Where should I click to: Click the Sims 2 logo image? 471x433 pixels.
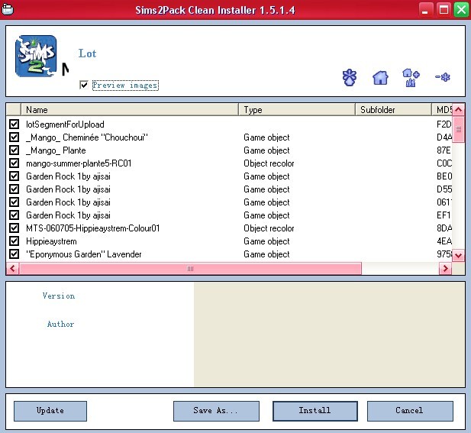point(36,57)
